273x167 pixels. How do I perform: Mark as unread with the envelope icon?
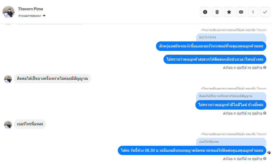point(241,12)
